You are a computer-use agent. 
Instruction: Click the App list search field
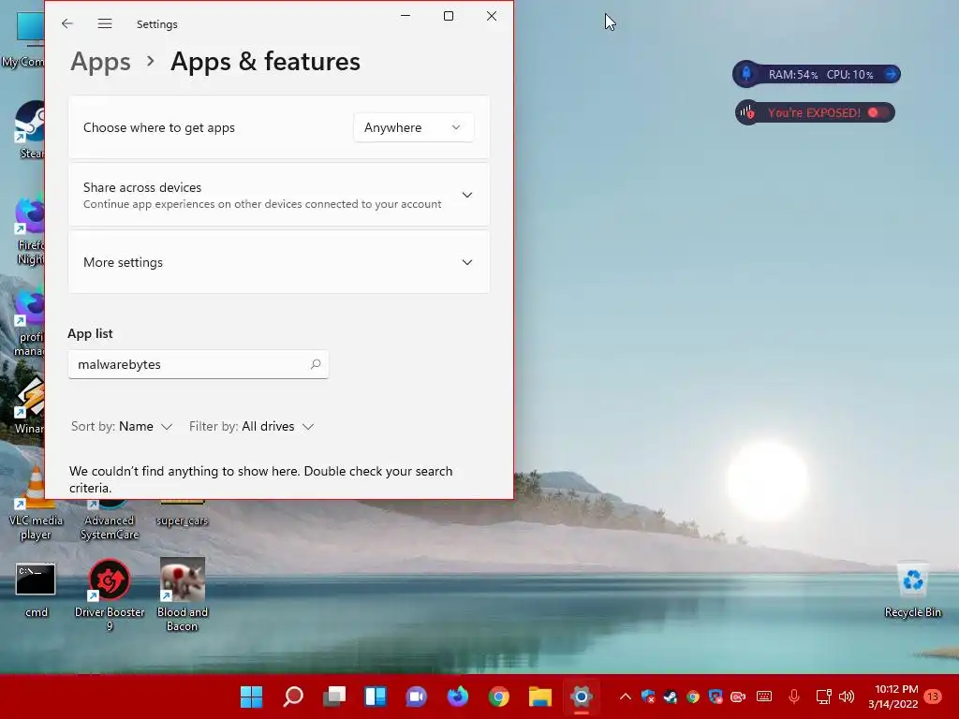[x=199, y=364]
